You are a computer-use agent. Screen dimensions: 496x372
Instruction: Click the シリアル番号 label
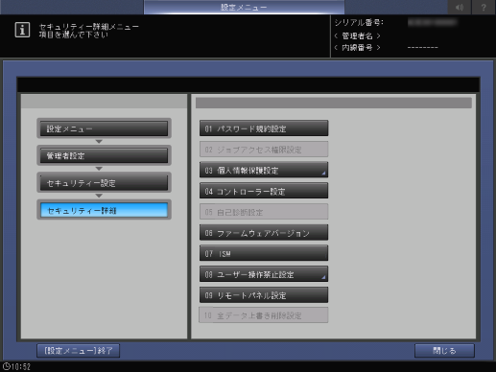pyautogui.click(x=359, y=23)
